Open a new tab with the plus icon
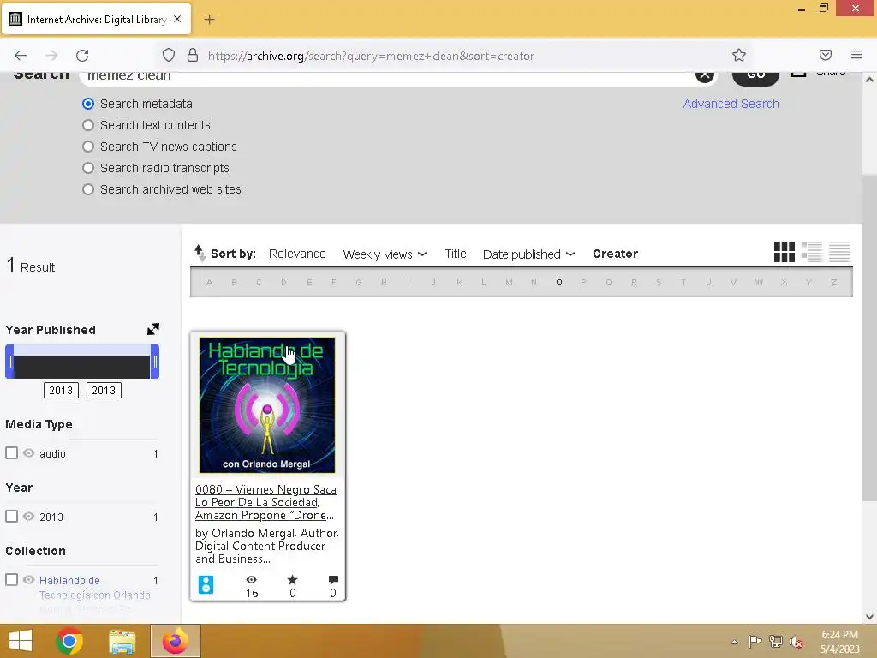877x658 pixels. (x=209, y=20)
